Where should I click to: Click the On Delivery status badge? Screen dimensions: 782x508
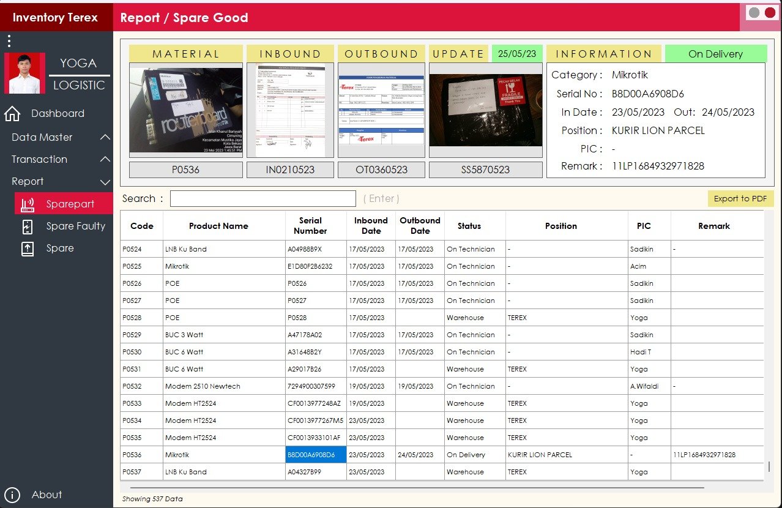(715, 53)
